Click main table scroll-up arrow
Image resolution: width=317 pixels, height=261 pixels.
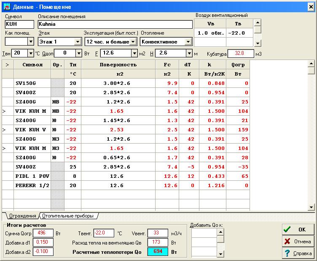[311, 64]
